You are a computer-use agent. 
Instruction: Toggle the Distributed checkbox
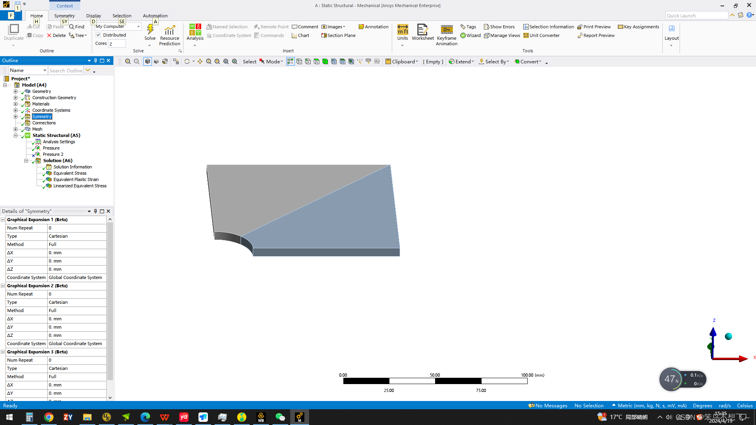[98, 35]
